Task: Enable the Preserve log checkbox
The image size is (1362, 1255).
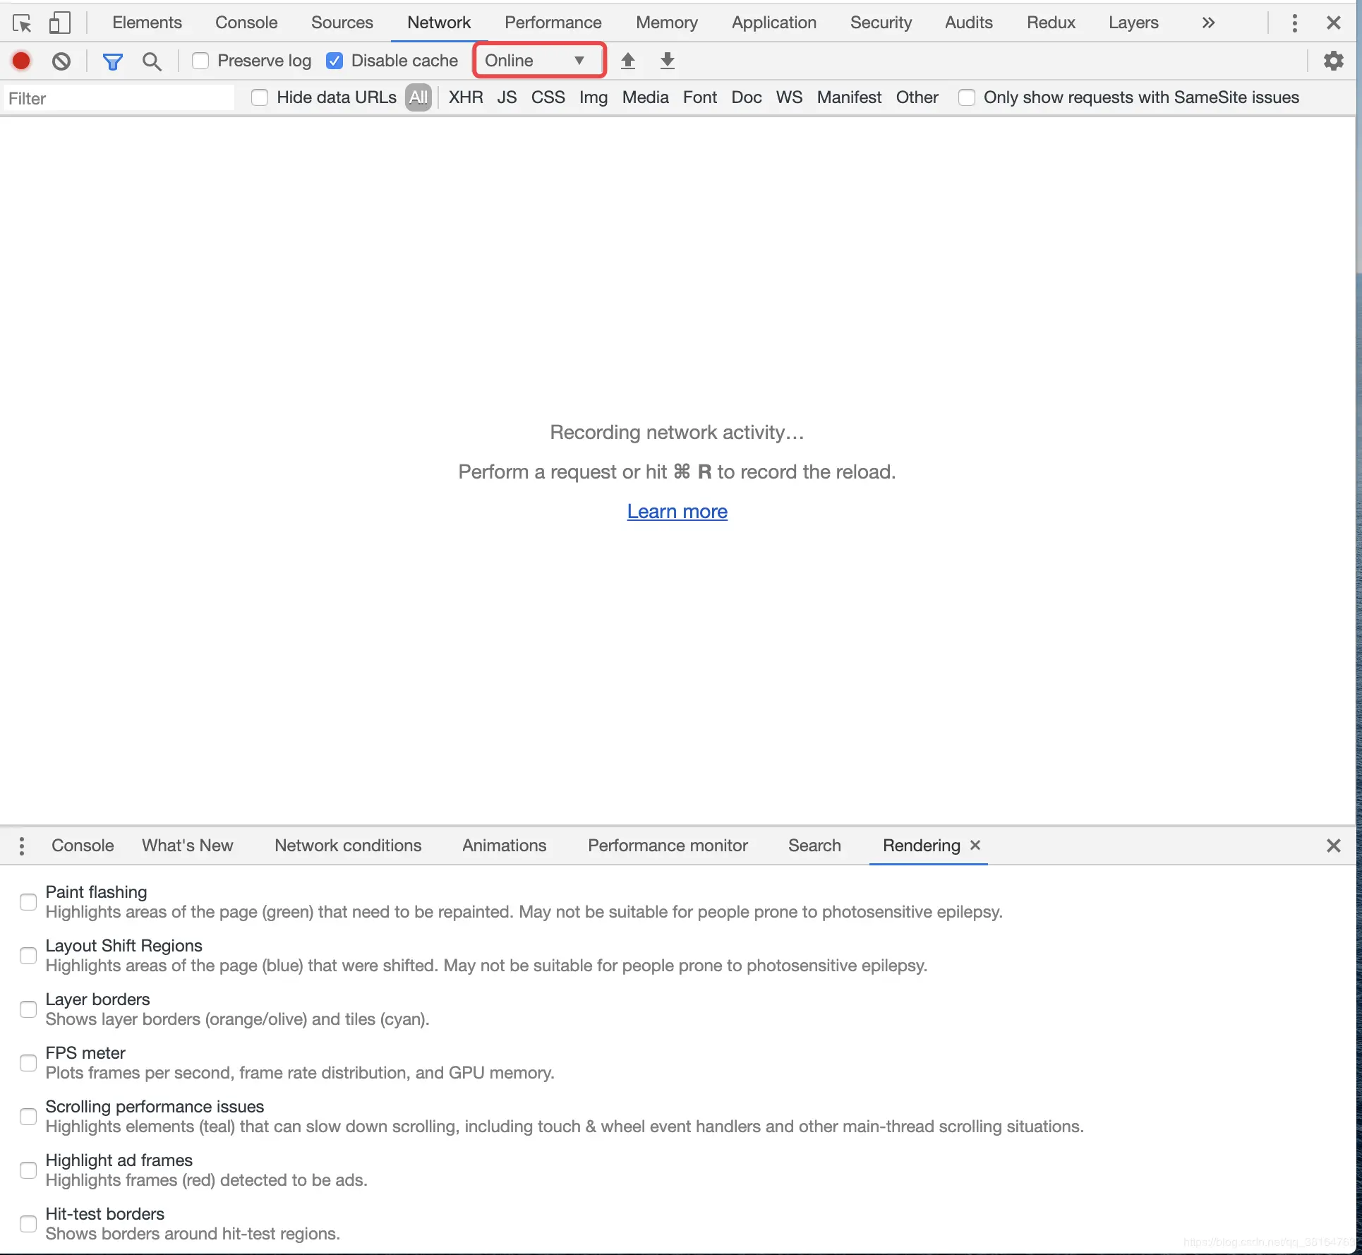Action: [x=200, y=61]
